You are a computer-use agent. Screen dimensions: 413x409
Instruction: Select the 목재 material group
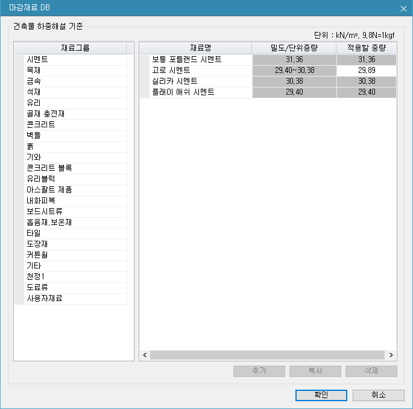click(x=75, y=71)
